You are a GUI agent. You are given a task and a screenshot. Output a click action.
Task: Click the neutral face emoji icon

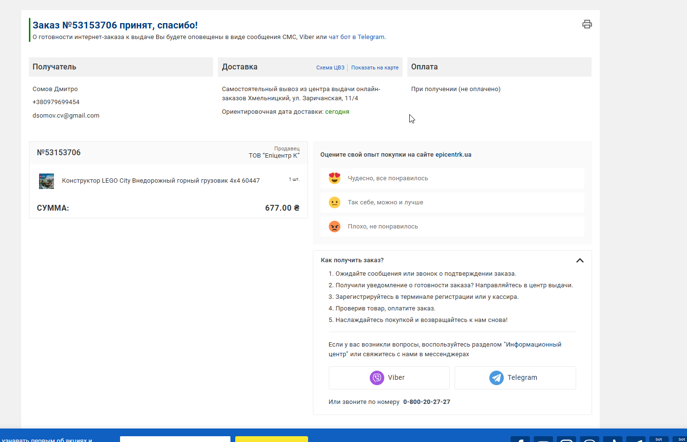335,202
